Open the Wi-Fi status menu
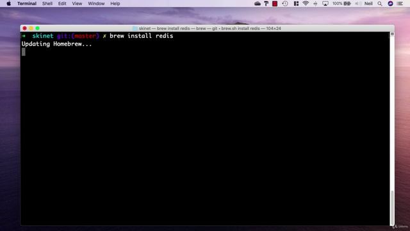Viewport: 410px width, 231px height. [x=306, y=3]
